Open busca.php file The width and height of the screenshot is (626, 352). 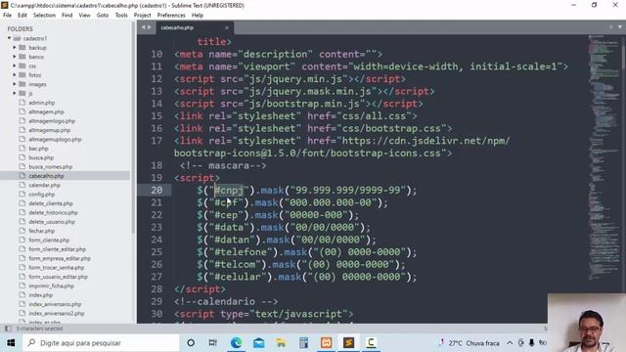click(x=41, y=157)
